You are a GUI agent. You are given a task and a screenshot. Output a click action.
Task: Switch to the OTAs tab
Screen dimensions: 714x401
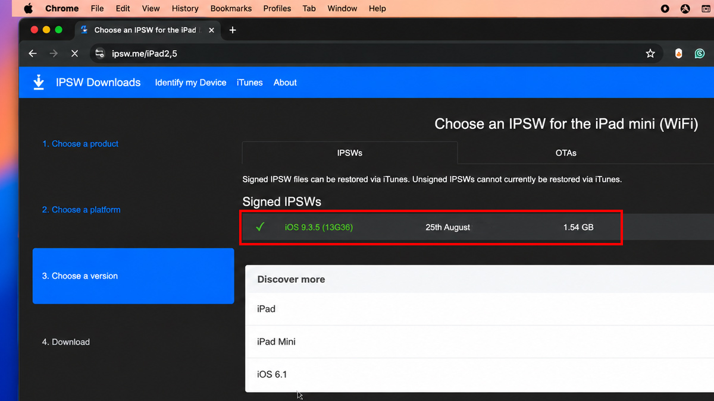(566, 153)
